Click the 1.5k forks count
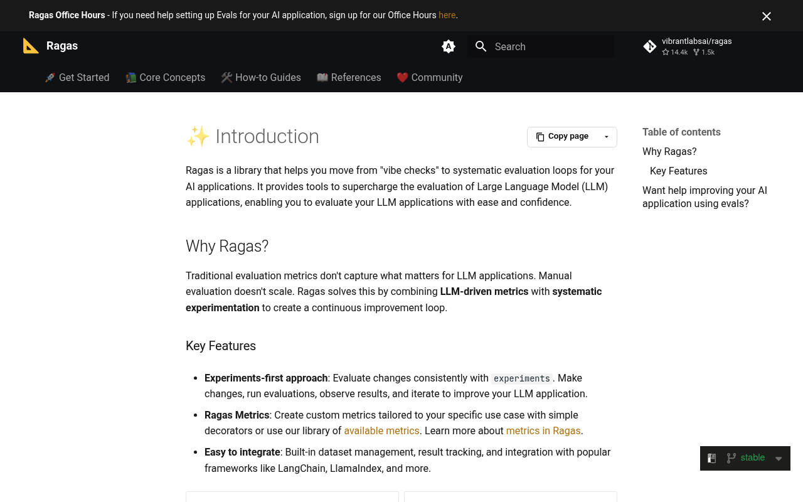Screen dimensions: 803x502 click(x=704, y=52)
